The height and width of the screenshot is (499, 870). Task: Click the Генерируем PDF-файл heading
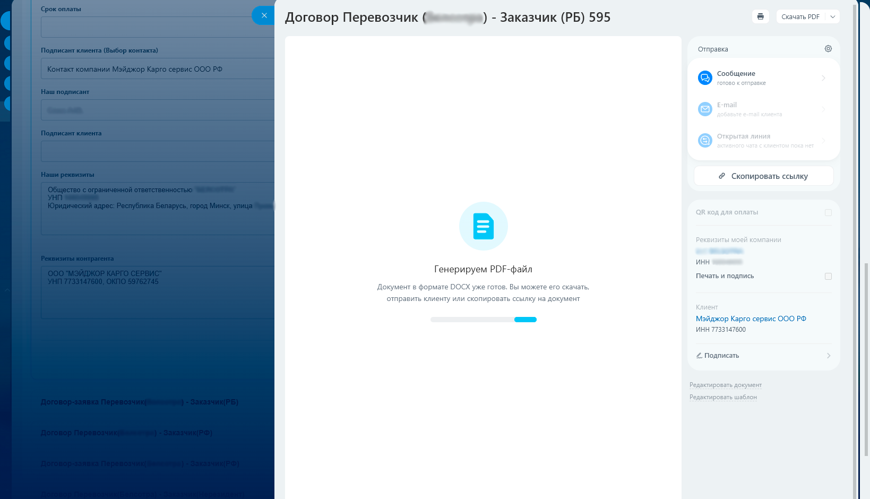[x=483, y=269]
